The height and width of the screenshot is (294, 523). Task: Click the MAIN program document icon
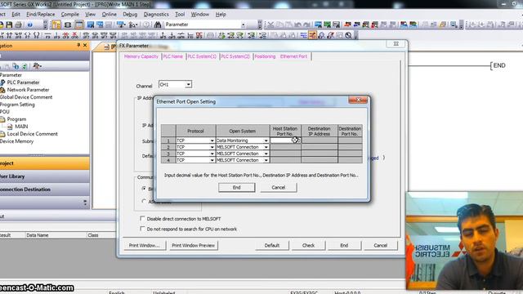[x=10, y=127]
